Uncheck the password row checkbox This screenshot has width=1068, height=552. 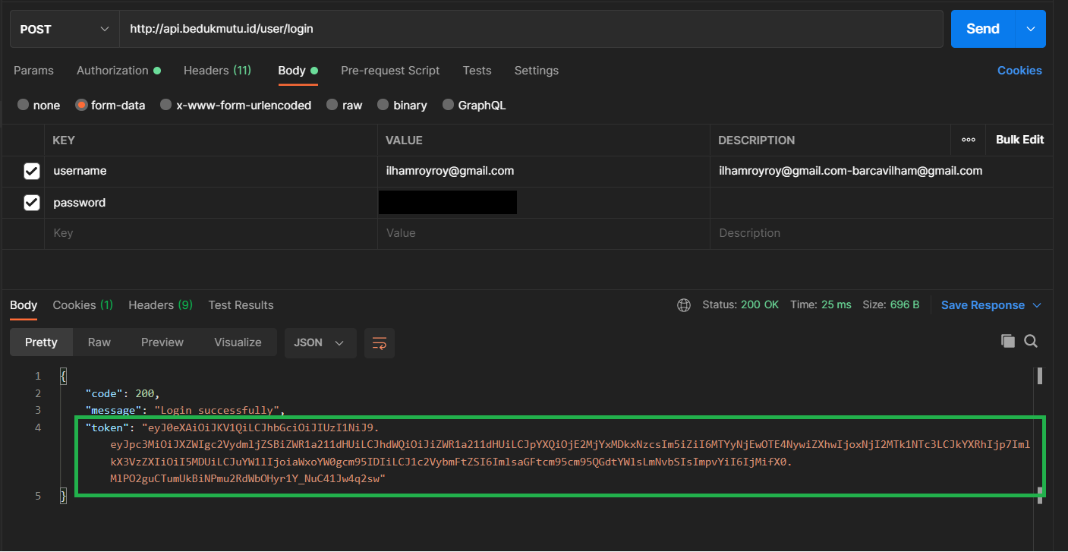pyautogui.click(x=31, y=203)
